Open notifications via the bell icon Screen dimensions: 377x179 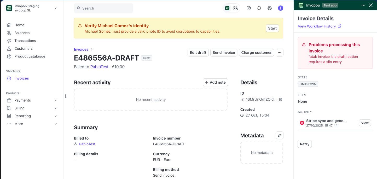pos(259,8)
